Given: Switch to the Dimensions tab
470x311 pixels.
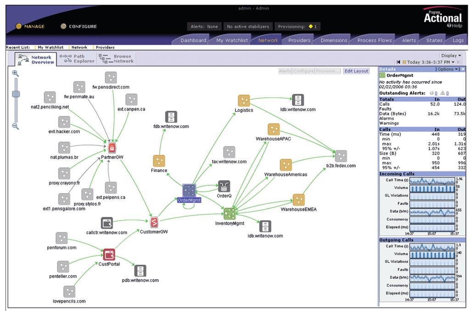Looking at the screenshot, I should pyautogui.click(x=334, y=40).
